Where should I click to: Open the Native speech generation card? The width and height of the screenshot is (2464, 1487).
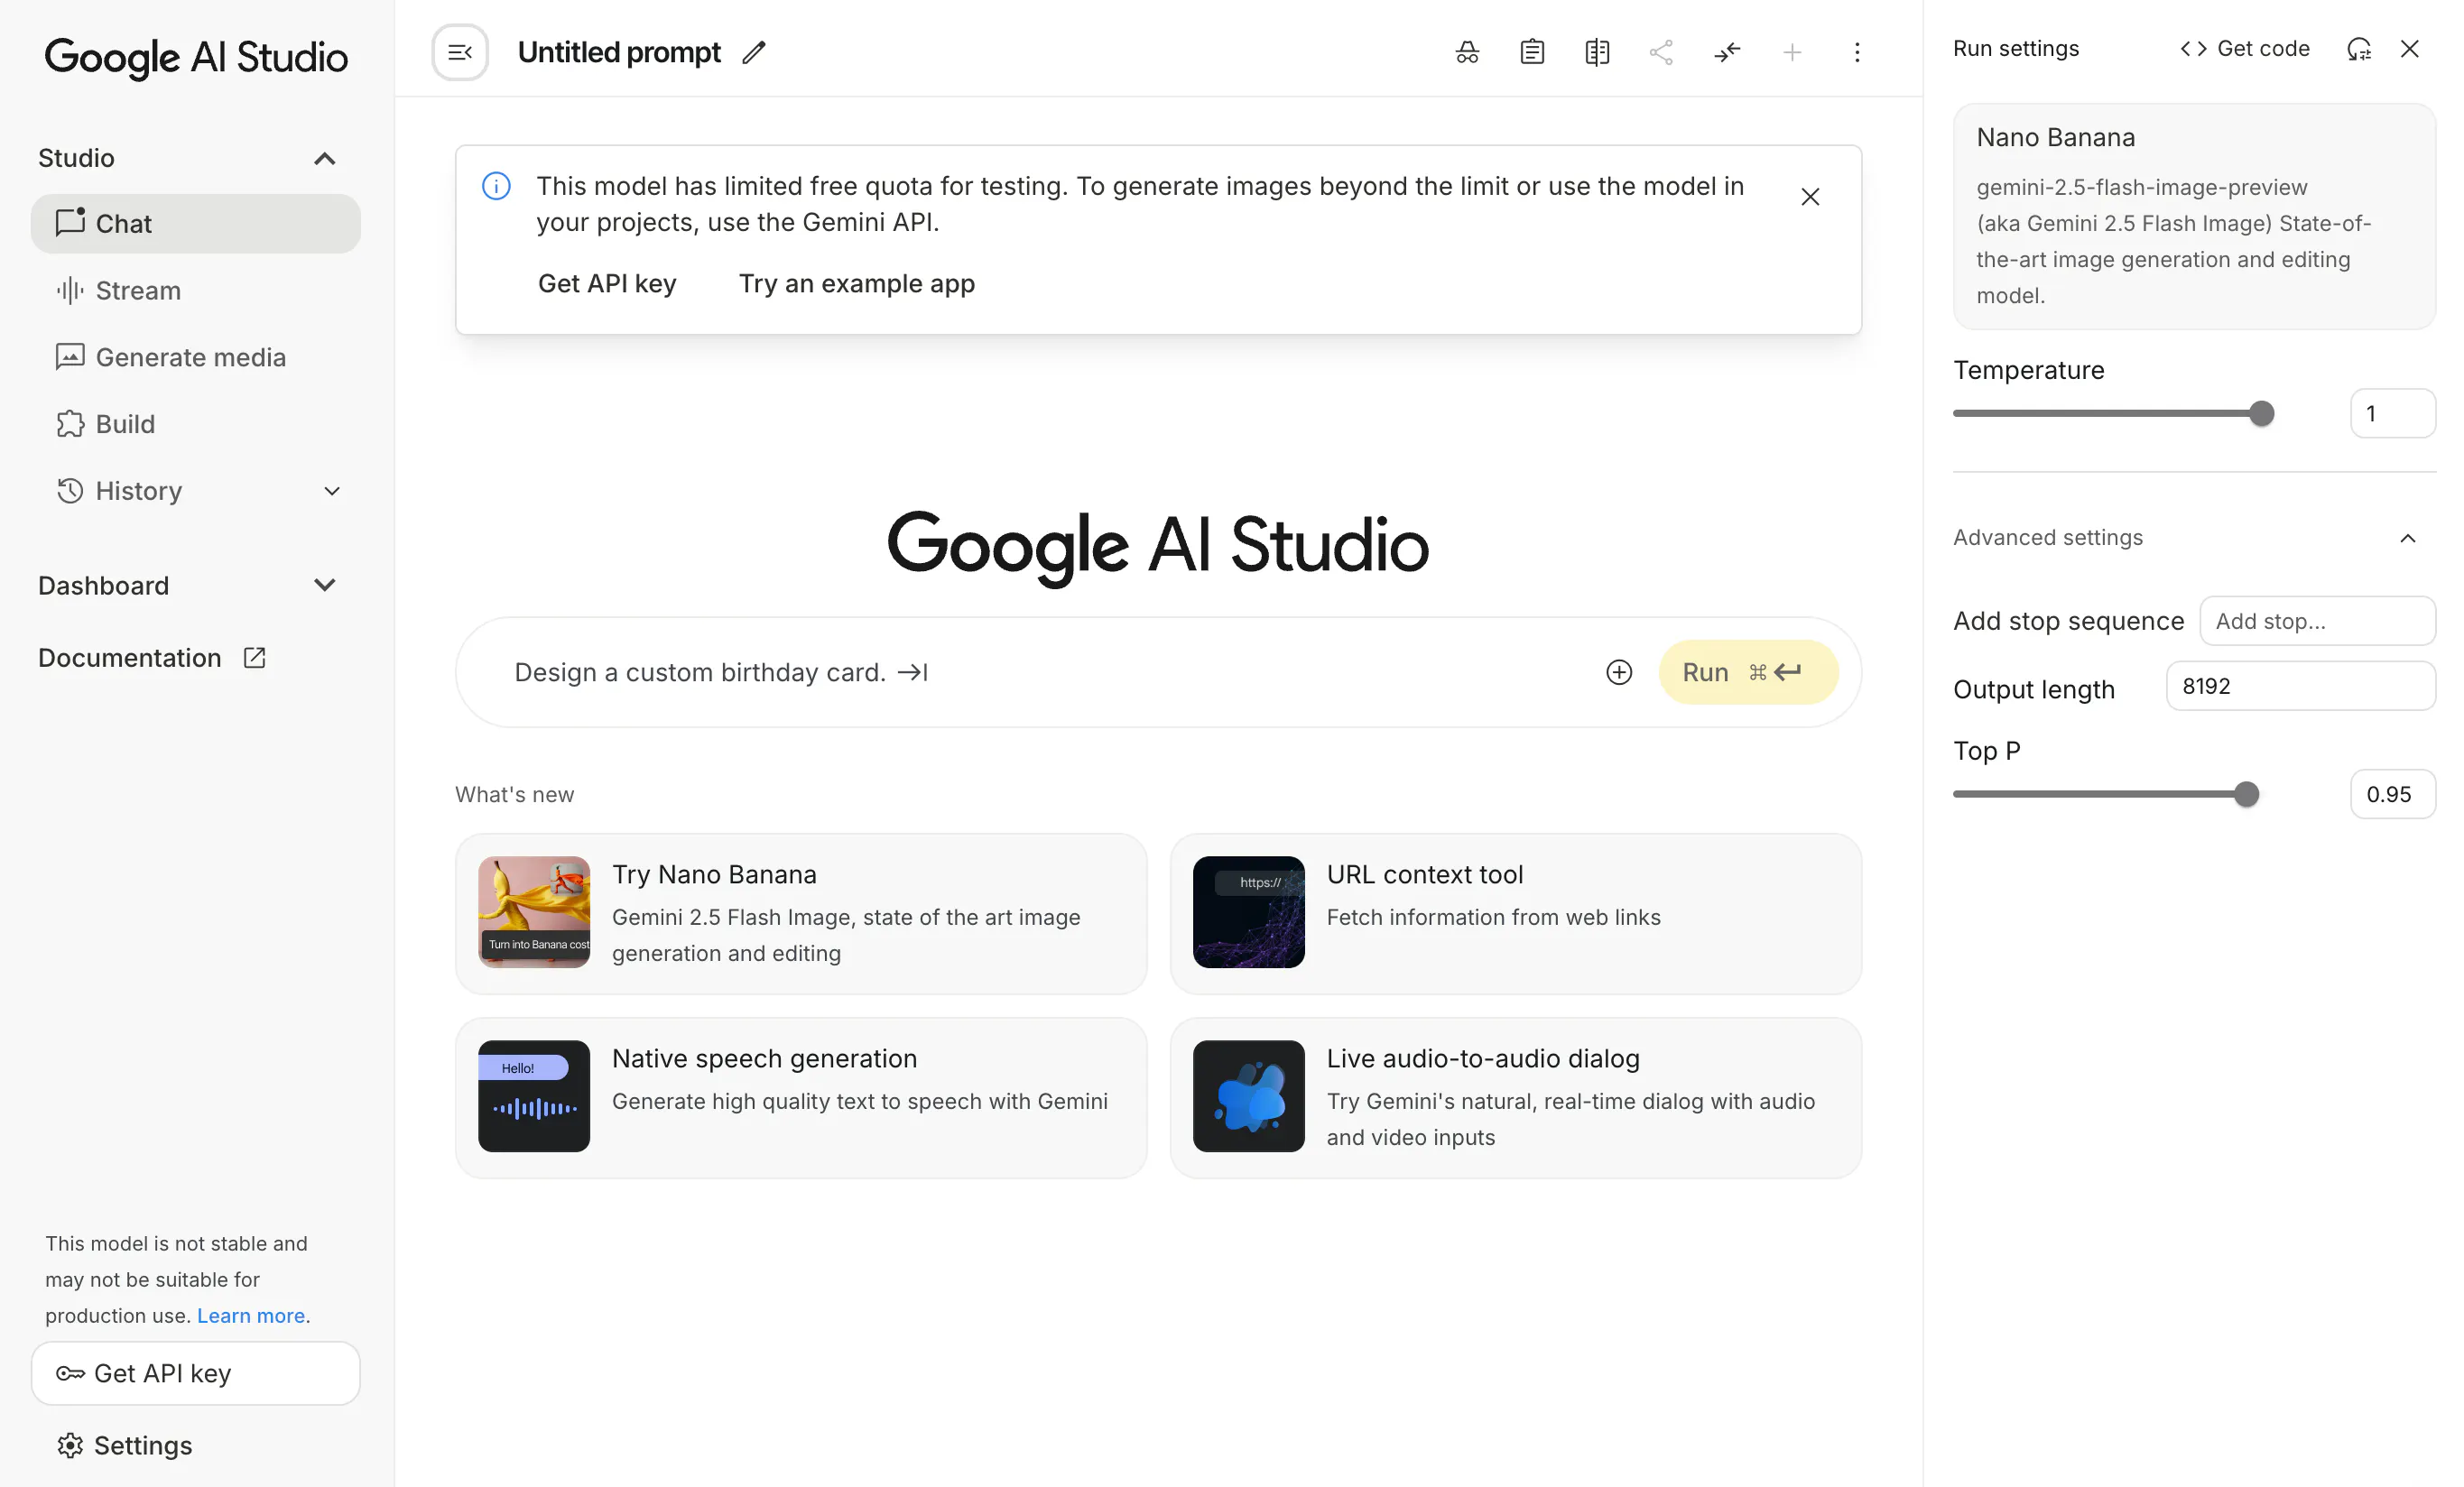[801, 1098]
